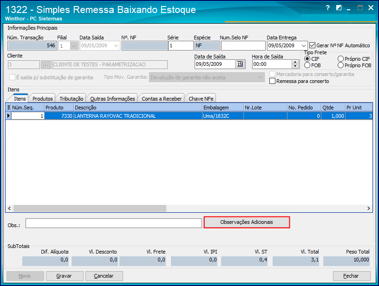Switch to the Chave NFe tab
This screenshot has width=379, height=286.
pos(201,99)
